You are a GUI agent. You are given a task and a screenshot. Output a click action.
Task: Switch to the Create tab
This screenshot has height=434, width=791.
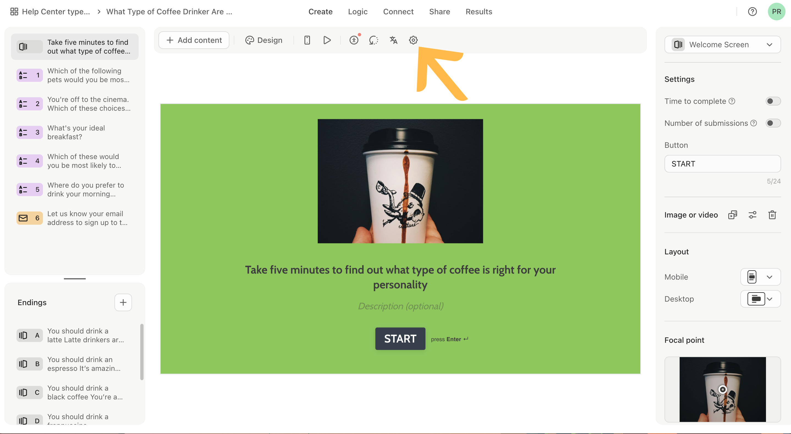point(320,12)
